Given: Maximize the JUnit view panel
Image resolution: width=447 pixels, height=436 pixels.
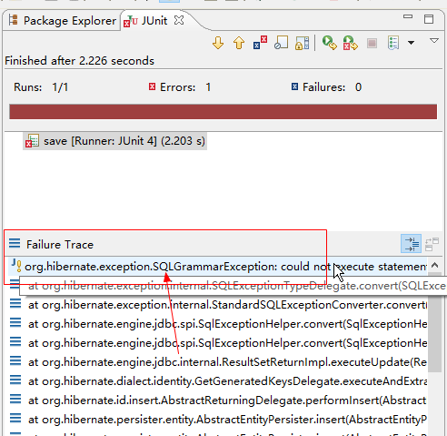Looking at the screenshot, I should tap(429, 19).
